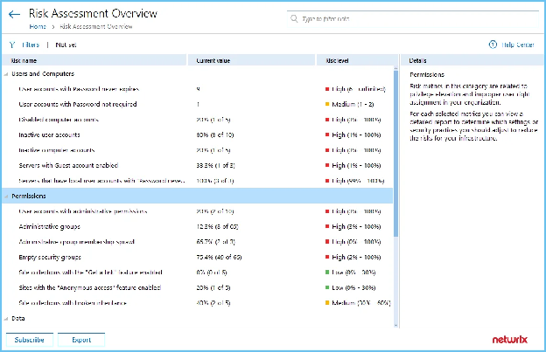Click the Export button
The height and width of the screenshot is (352, 546).
[x=81, y=340]
